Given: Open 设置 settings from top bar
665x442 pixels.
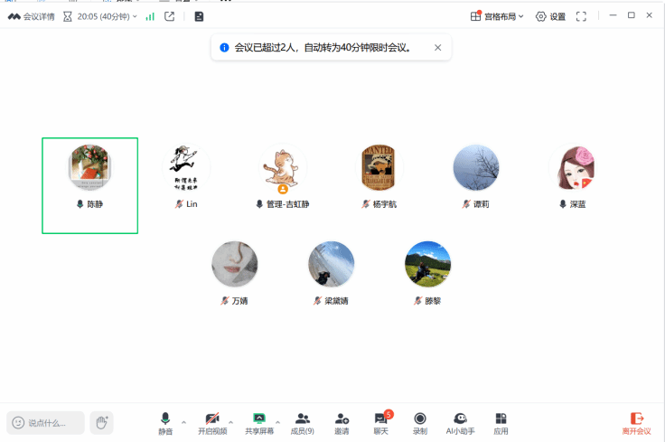Looking at the screenshot, I should pyautogui.click(x=550, y=16).
